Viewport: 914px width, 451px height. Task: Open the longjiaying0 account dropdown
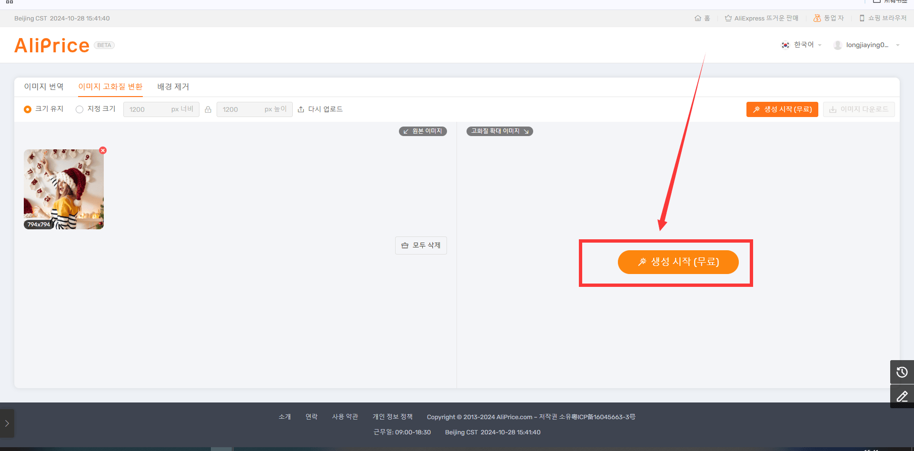(866, 45)
